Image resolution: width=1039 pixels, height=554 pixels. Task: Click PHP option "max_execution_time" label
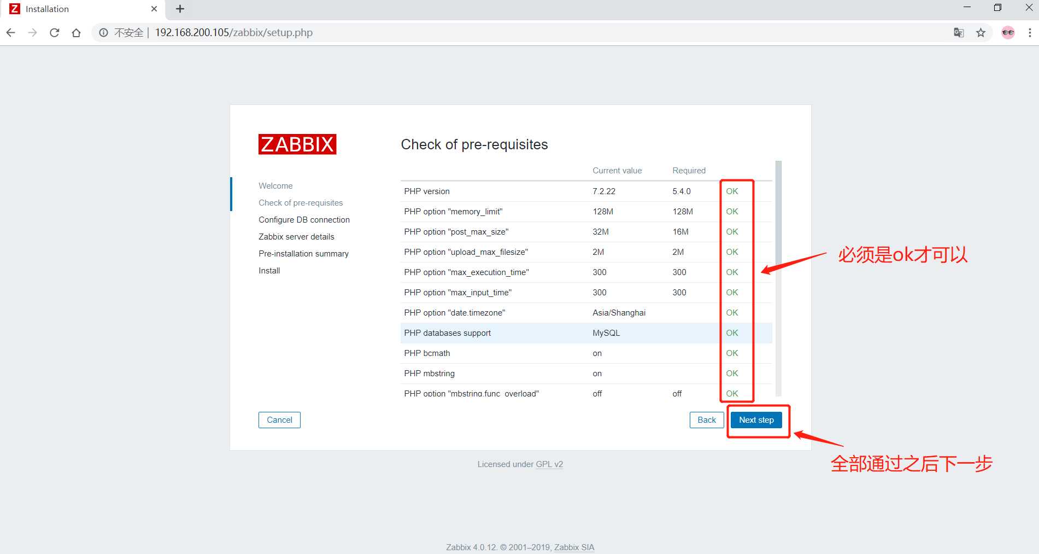(x=467, y=272)
